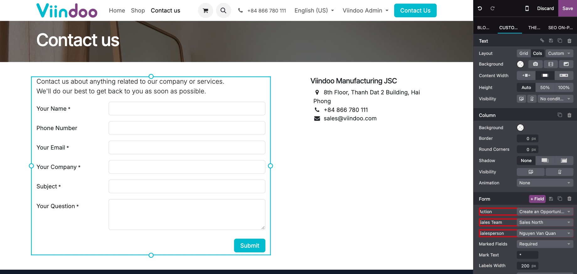The height and width of the screenshot is (274, 577).
Task: Apply outset shadow to Column
Action: coord(545,161)
